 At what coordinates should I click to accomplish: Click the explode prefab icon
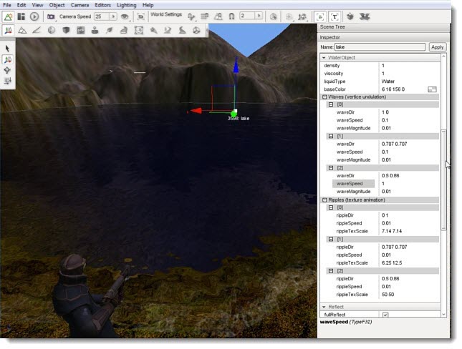click(x=365, y=16)
